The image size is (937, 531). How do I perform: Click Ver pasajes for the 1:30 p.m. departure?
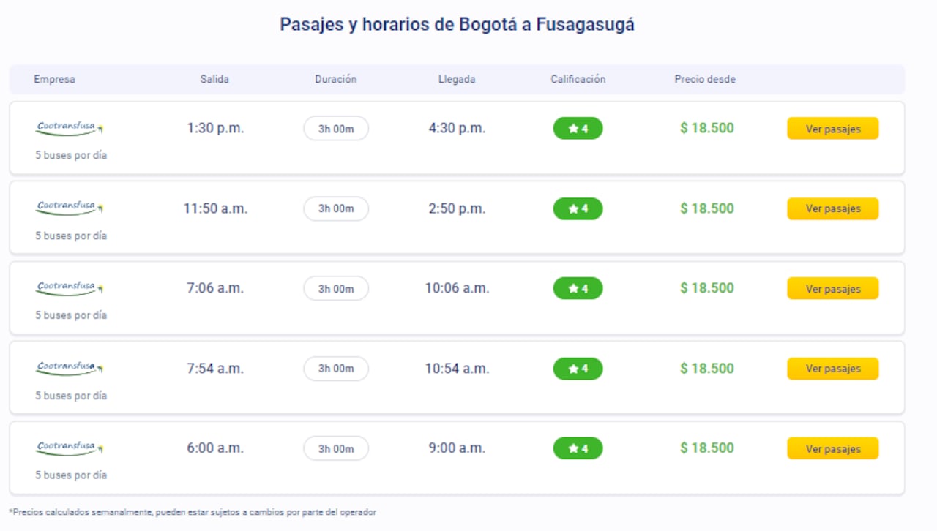832,128
